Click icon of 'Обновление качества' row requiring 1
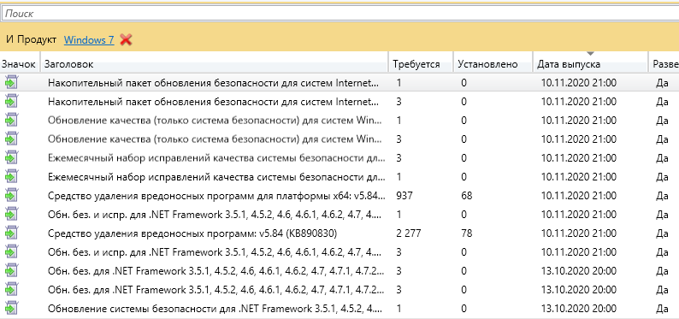This screenshot has width=679, height=319. pyautogui.click(x=11, y=121)
